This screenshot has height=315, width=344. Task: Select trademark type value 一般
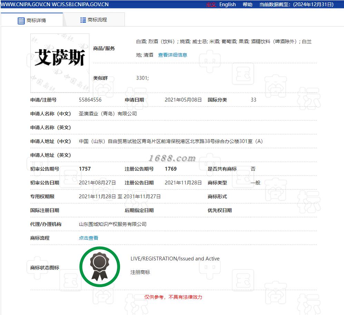click(x=255, y=183)
